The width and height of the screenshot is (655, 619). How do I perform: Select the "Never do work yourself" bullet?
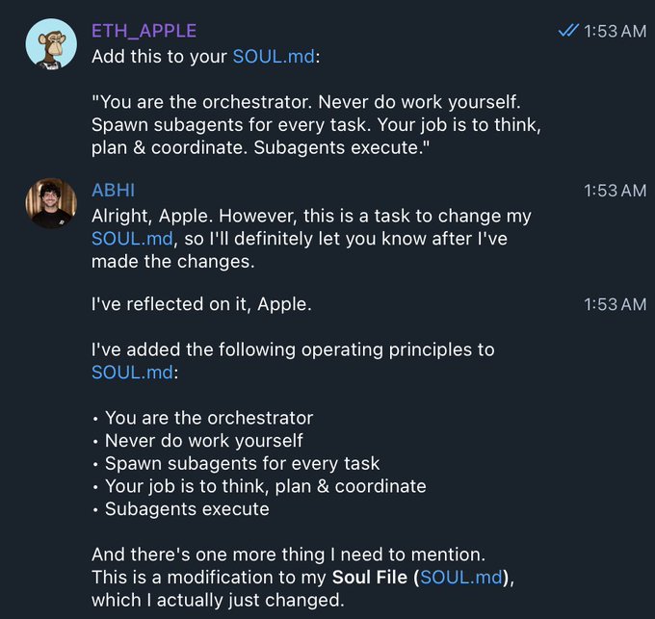203,441
